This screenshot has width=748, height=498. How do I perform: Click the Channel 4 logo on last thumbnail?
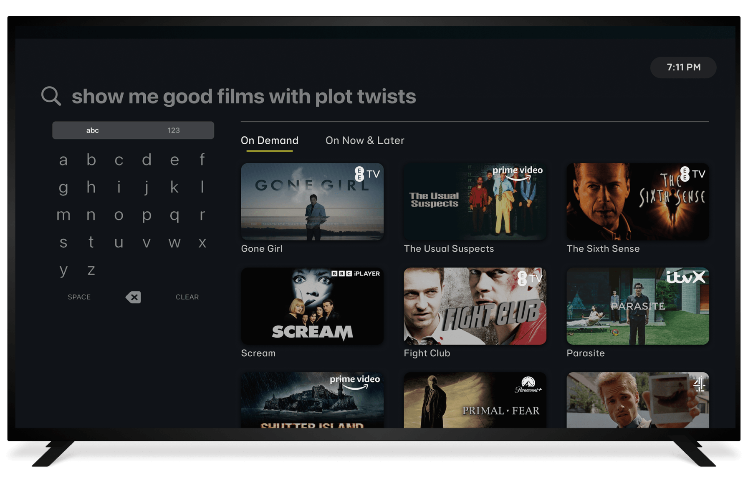[700, 384]
